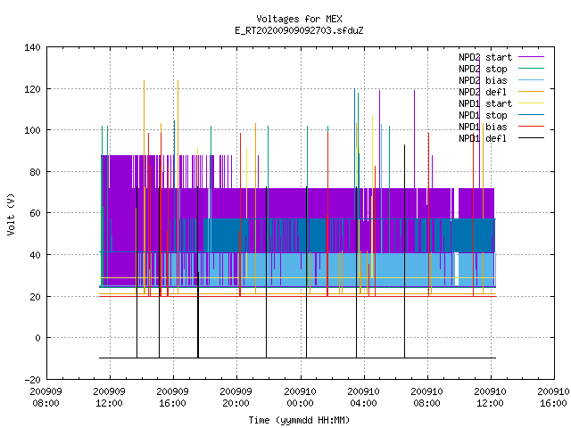Click the 'Volt (V)' y-axis label
571x428 pixels.
point(11,214)
